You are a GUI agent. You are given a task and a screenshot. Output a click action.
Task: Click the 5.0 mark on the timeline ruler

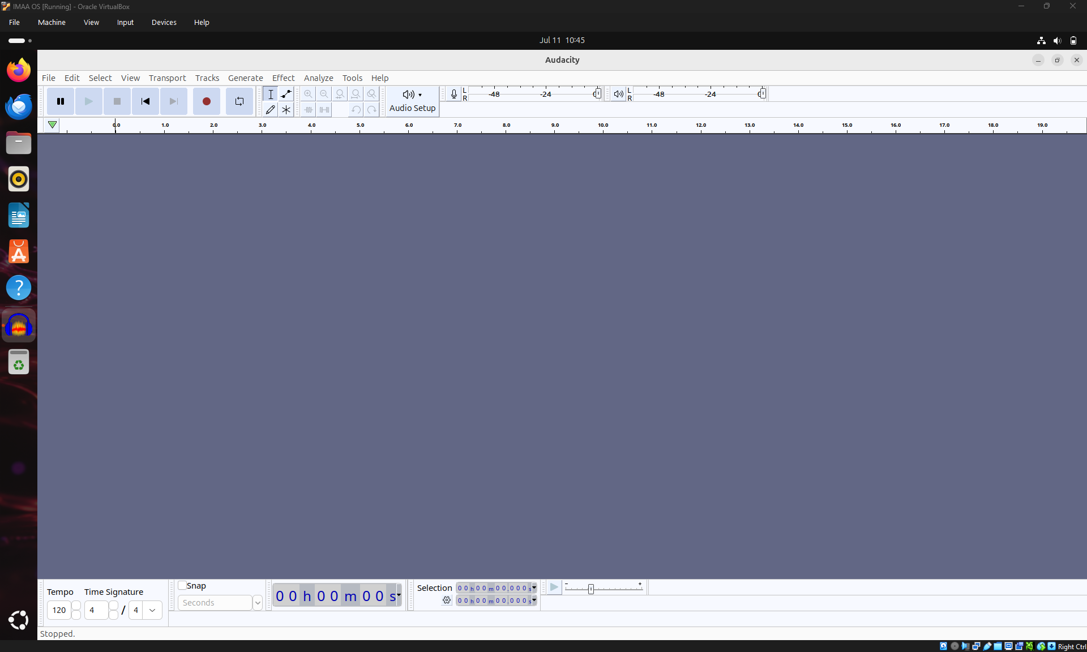click(360, 126)
